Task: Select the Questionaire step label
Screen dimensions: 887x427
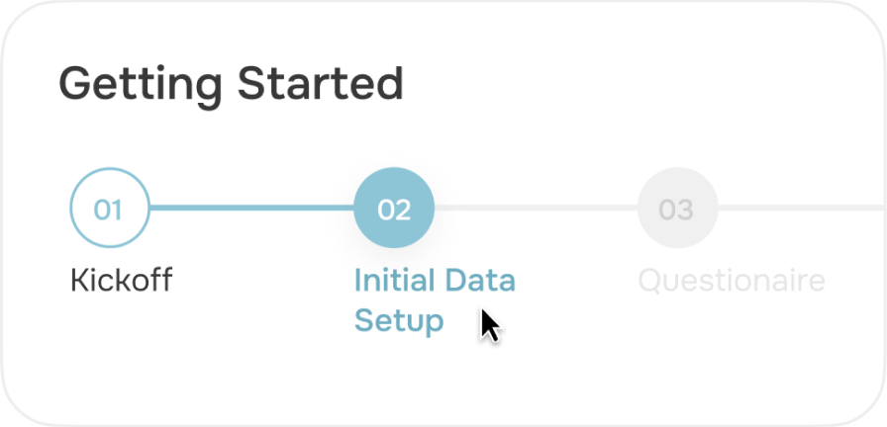Action: 732,281
